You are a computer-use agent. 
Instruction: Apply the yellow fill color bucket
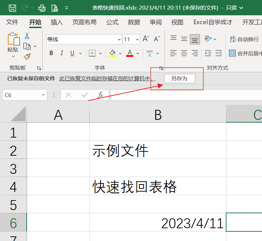pyautogui.click(x=112, y=53)
